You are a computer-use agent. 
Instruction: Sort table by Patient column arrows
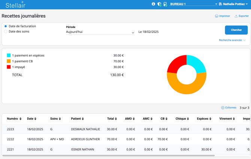pyautogui.click(x=83, y=119)
